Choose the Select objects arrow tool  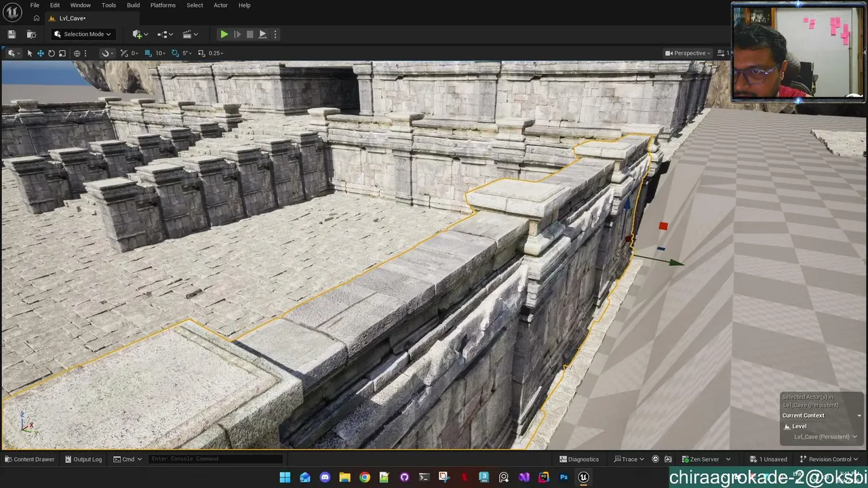29,53
